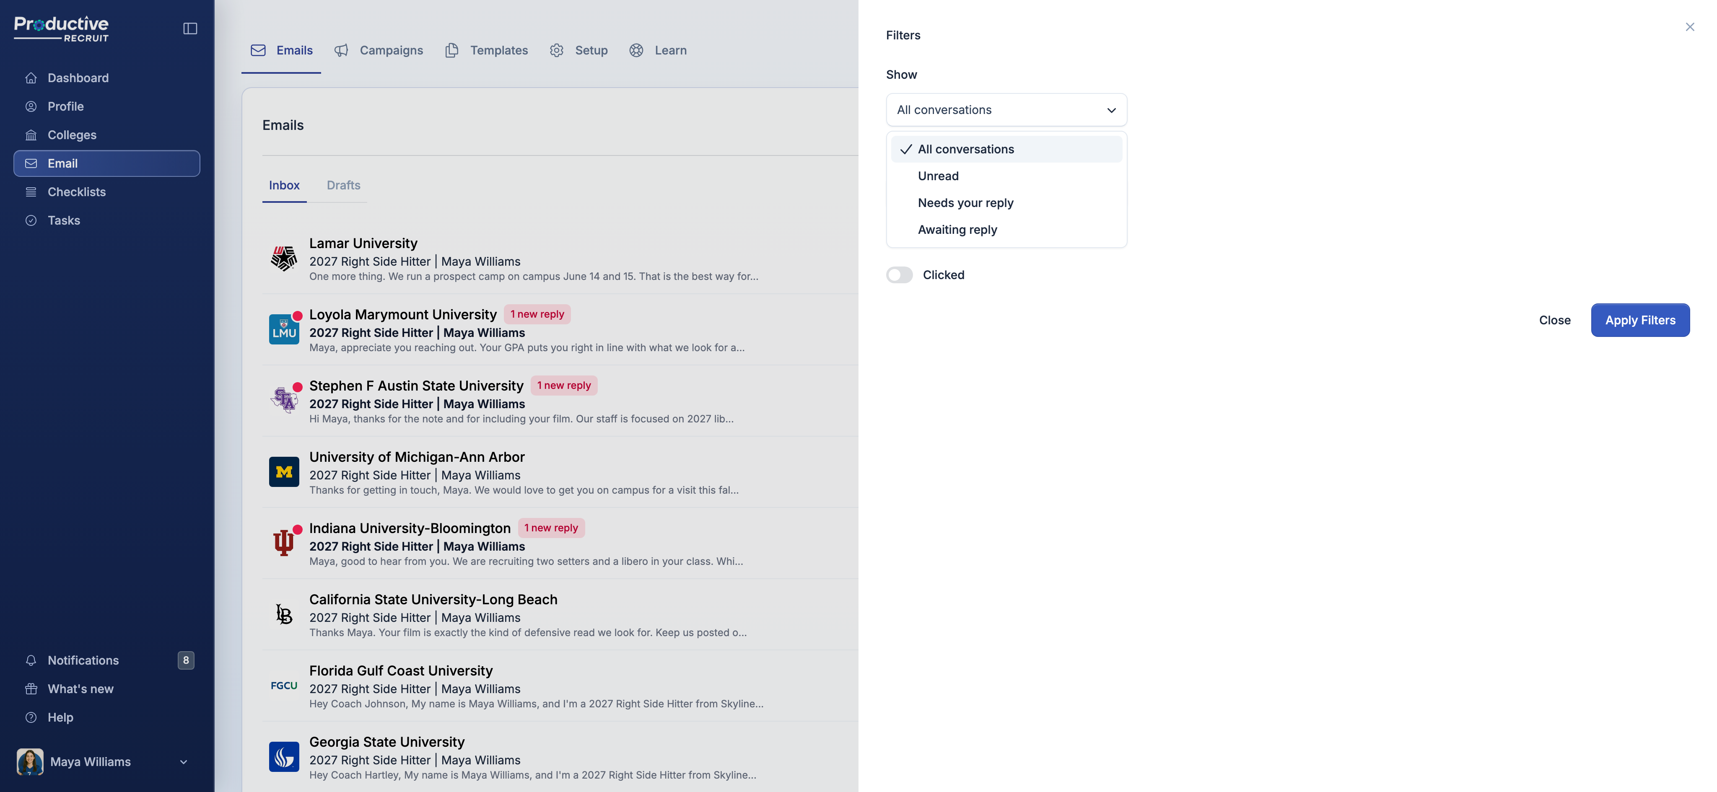Collapse the sidebar with the panel icon
This screenshot has width=1717, height=792.
click(x=190, y=28)
